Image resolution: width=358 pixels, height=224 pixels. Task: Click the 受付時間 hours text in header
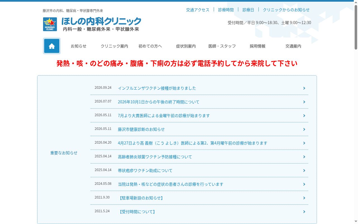[269, 23]
